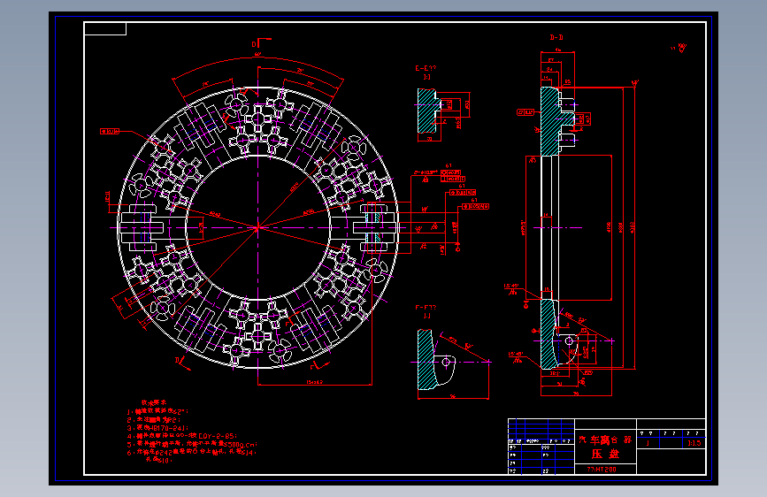
Task: Select the large "压盘" title block text
Action: [x=605, y=454]
